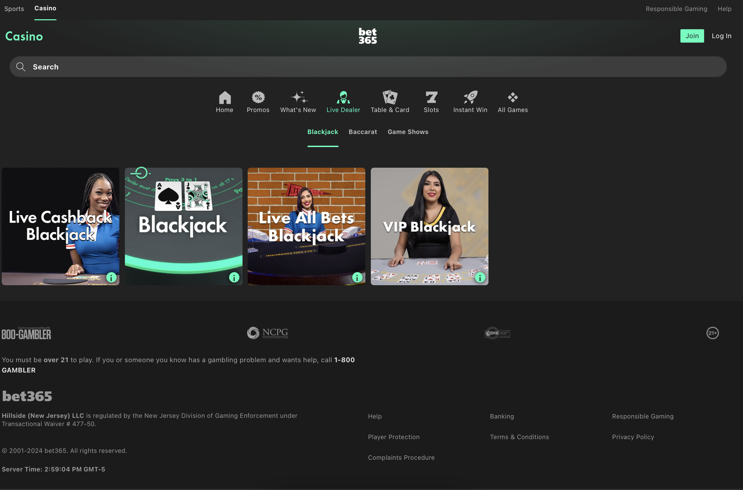Viewport: 743px width, 490px height.
Task: Switch to the Game Shows tab
Action: [x=408, y=132]
